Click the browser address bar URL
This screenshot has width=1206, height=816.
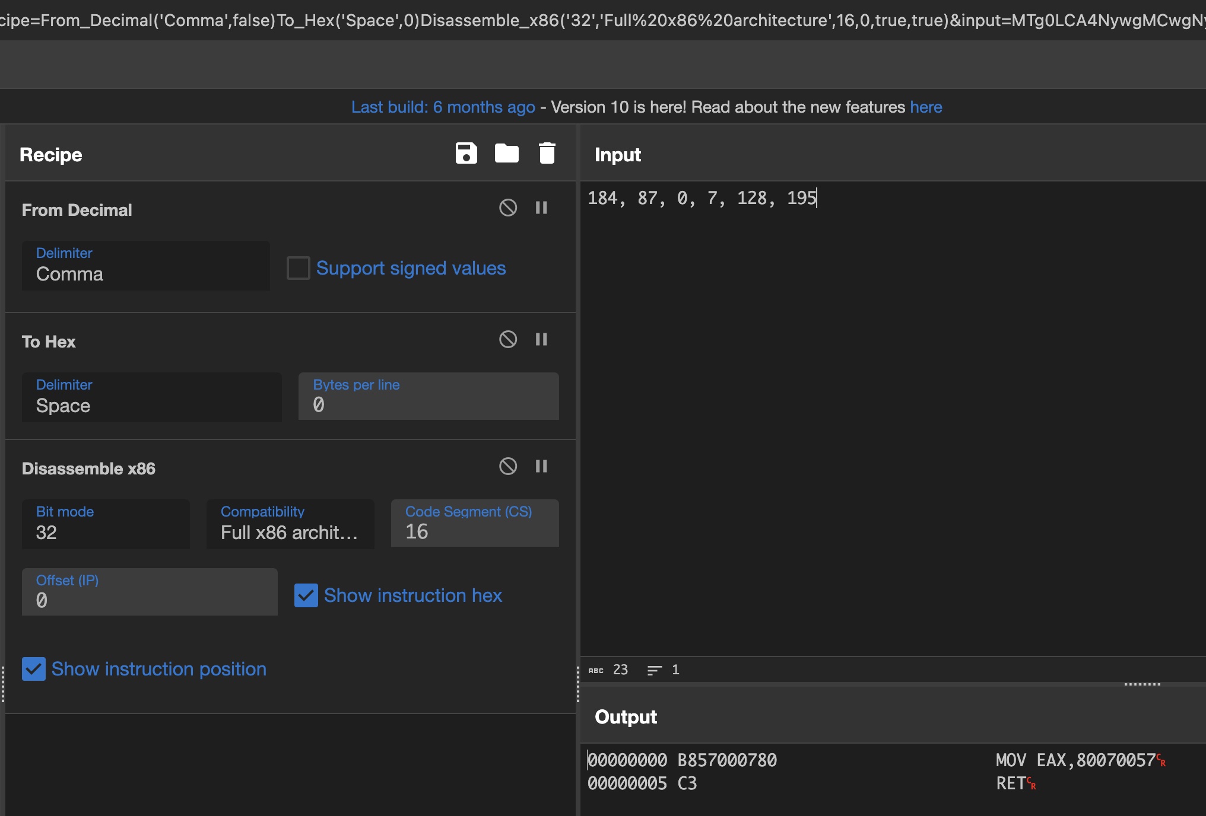(603, 20)
